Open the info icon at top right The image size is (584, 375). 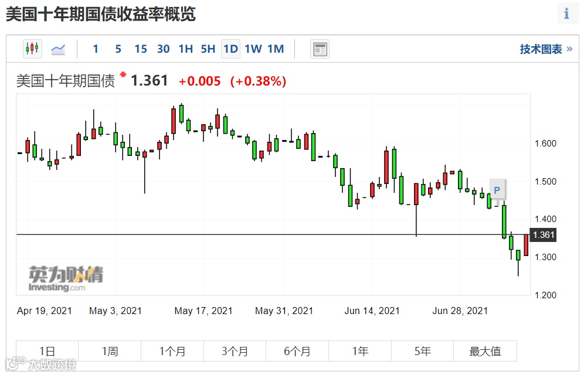click(567, 13)
